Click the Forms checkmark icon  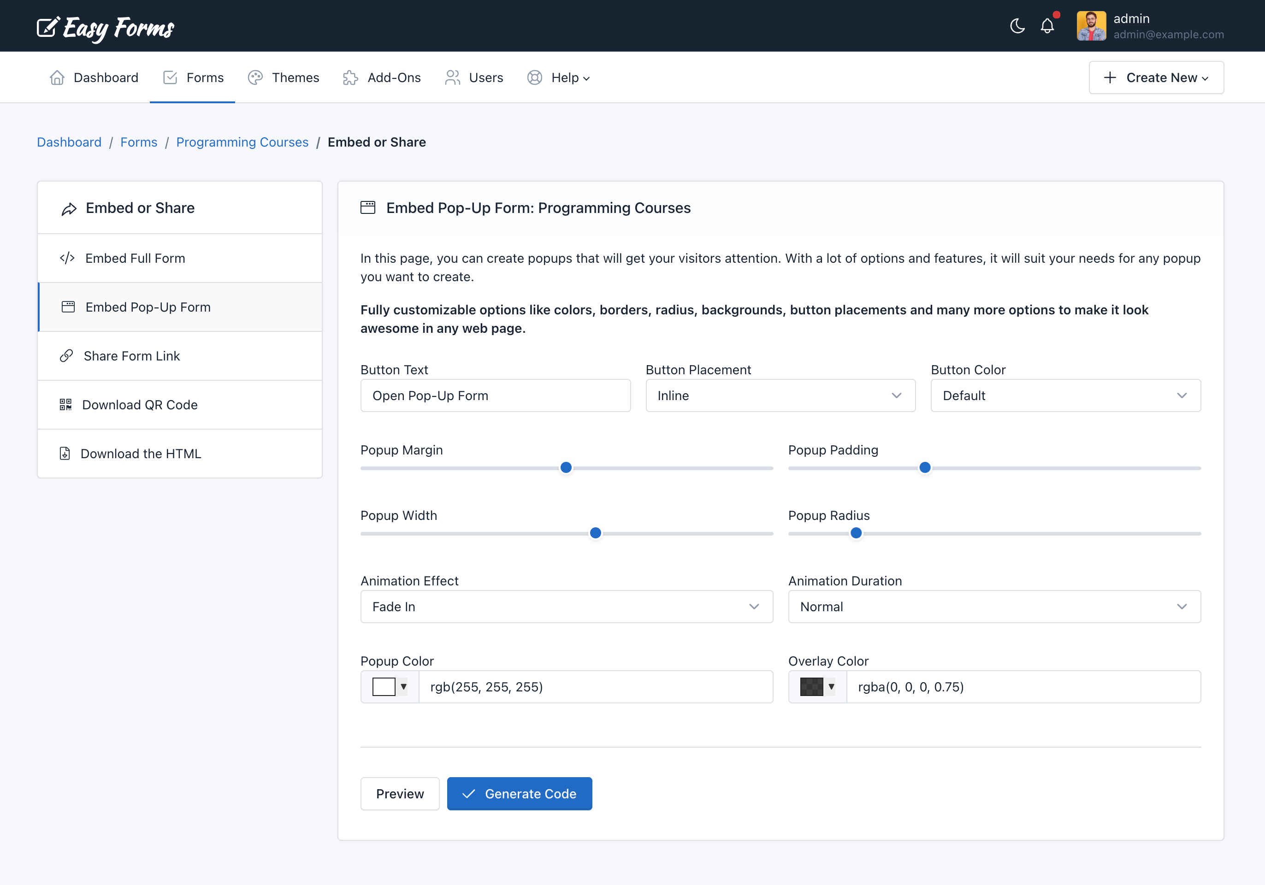[170, 77]
